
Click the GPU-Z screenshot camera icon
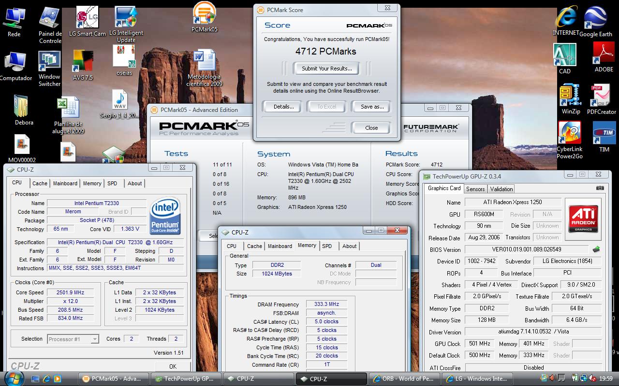(600, 188)
